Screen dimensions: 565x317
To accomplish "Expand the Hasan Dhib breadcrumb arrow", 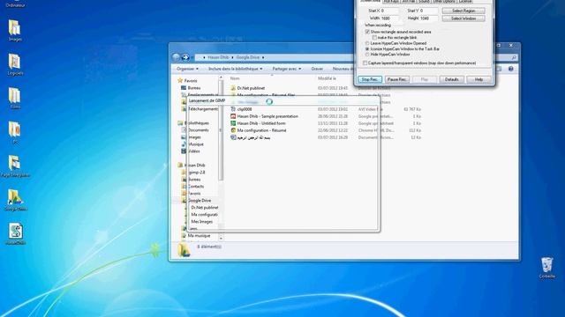I will click(232, 57).
